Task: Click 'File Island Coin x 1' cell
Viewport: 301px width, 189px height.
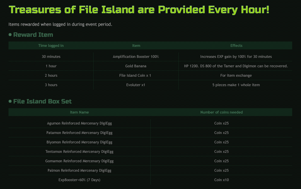Action: coord(135,75)
